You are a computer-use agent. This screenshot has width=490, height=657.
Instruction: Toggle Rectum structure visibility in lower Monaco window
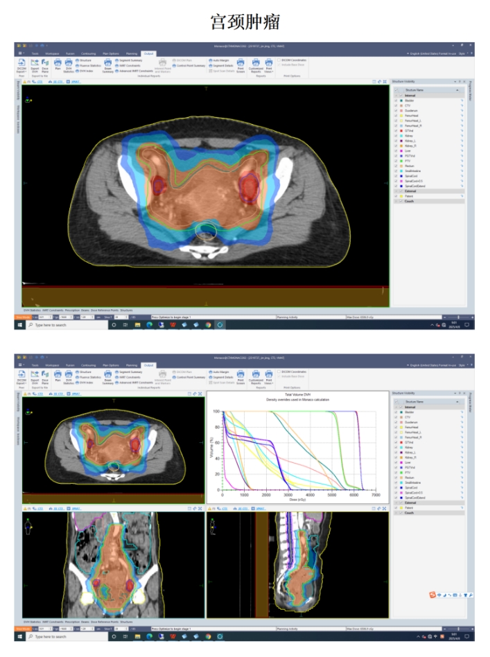coord(395,477)
